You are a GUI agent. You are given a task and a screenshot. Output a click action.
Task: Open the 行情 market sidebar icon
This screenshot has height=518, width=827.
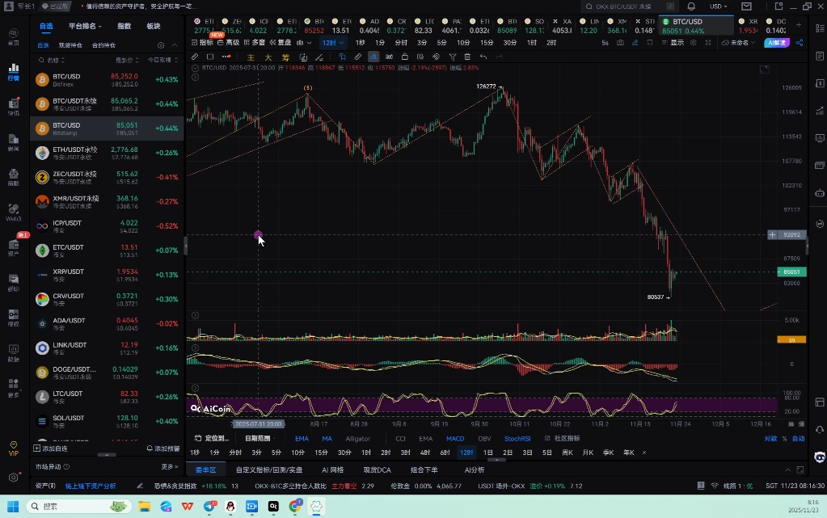point(13,71)
